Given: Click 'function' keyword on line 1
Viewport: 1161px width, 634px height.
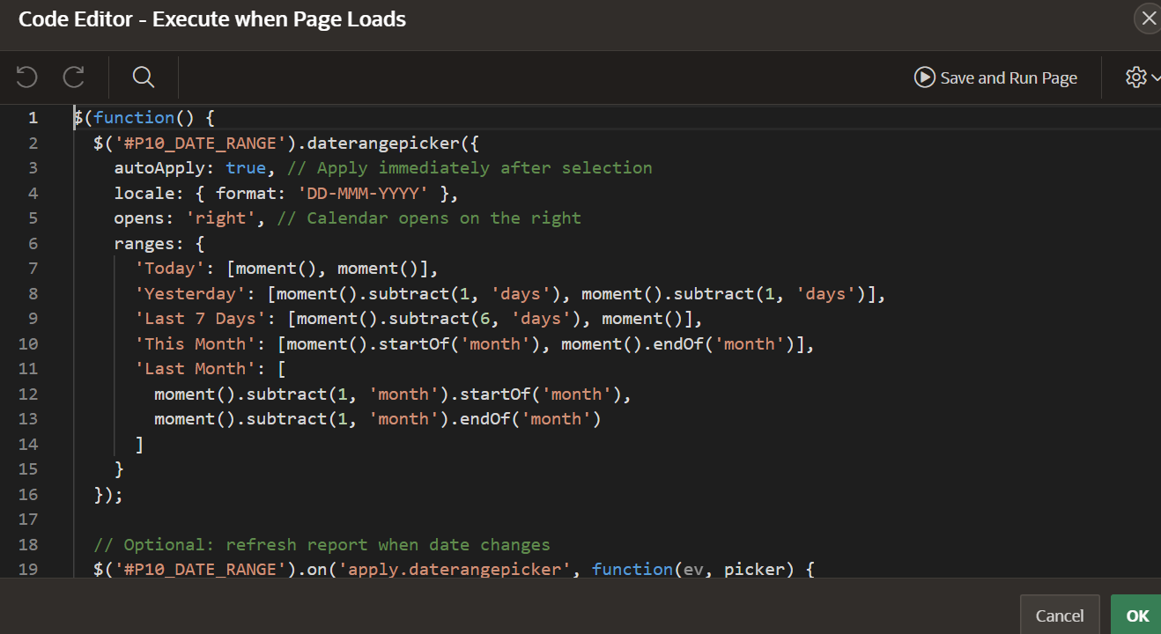Looking at the screenshot, I should click(x=134, y=117).
